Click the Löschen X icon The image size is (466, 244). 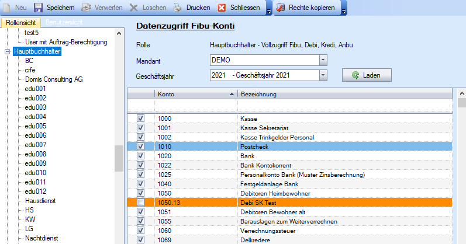[134, 8]
